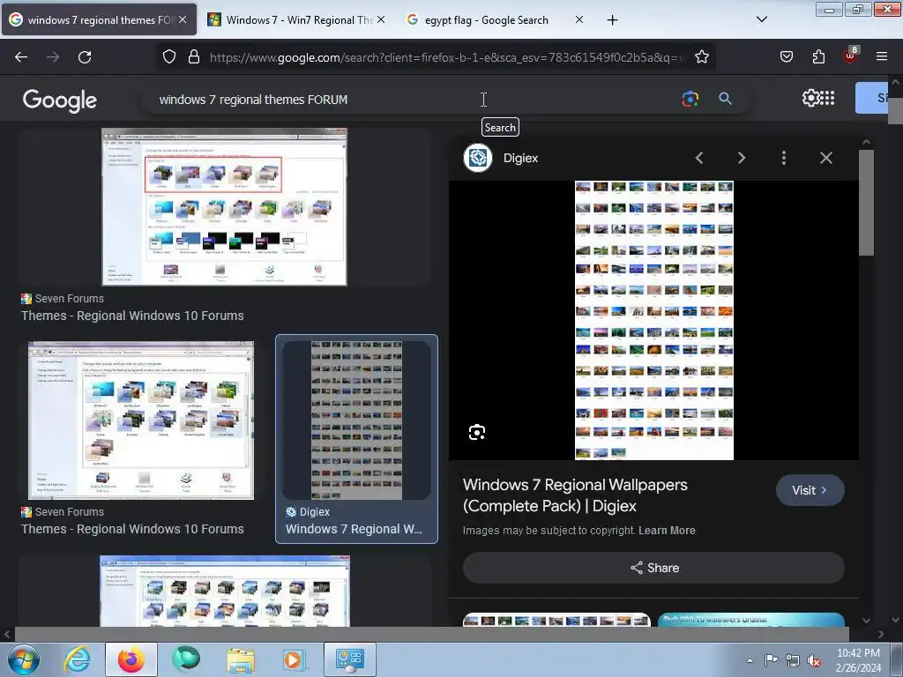
Task: Click the Firefox URL address bar
Action: point(448,57)
